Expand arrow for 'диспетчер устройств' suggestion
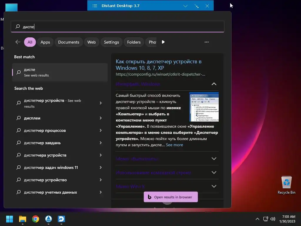The image size is (301, 226). coord(101,103)
